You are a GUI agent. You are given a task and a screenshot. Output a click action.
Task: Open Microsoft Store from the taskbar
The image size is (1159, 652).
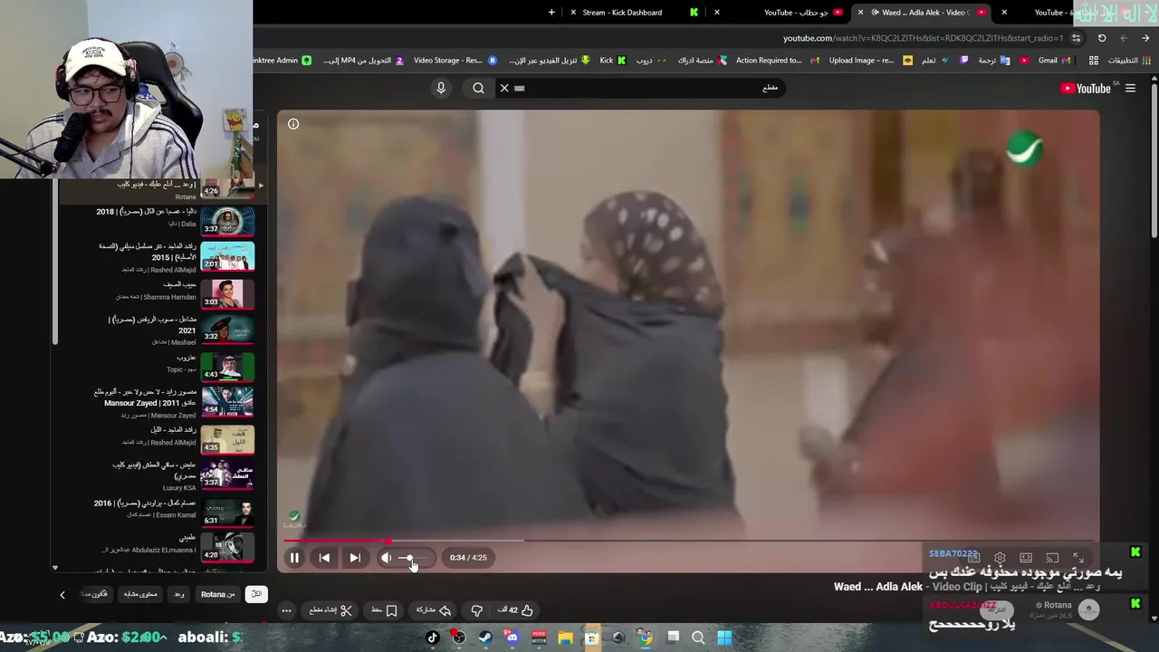(592, 638)
